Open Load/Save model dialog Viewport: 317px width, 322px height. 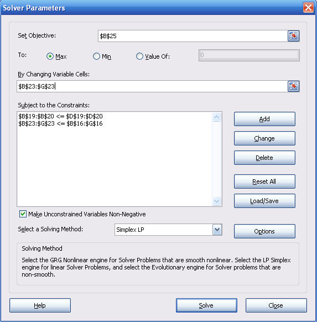[x=264, y=201]
